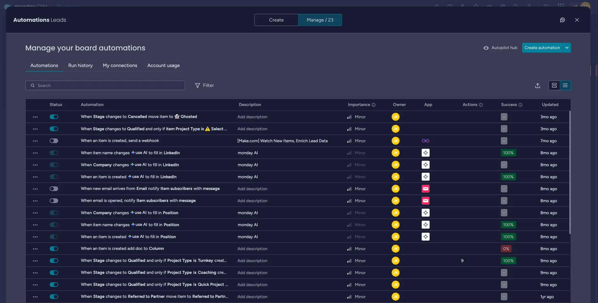Viewport: 598px width, 303px height.
Task: Toggle 'item created add doc to Column' automation
Action: point(54,249)
